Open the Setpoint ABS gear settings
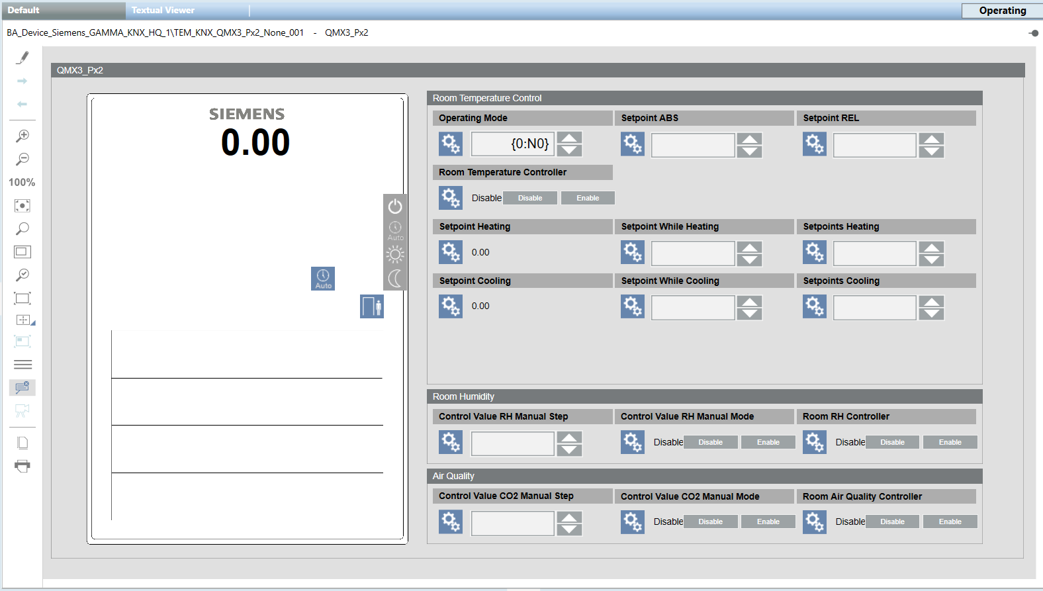The width and height of the screenshot is (1043, 591). pos(633,144)
